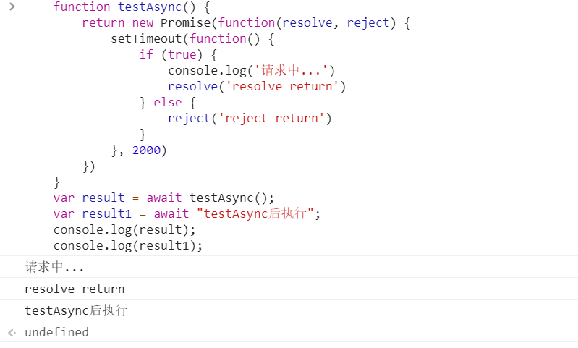Image resolution: width=578 pixels, height=348 pixels.
Task: Click the 'console.log(result);' line
Action: tap(124, 229)
